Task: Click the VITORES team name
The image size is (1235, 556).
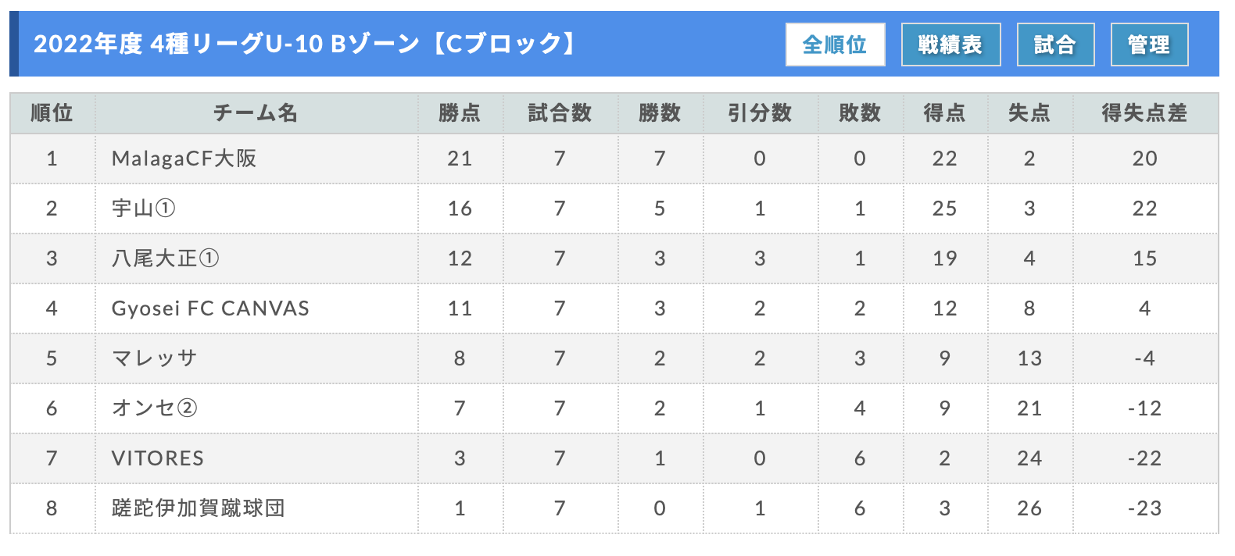Action: point(158,458)
